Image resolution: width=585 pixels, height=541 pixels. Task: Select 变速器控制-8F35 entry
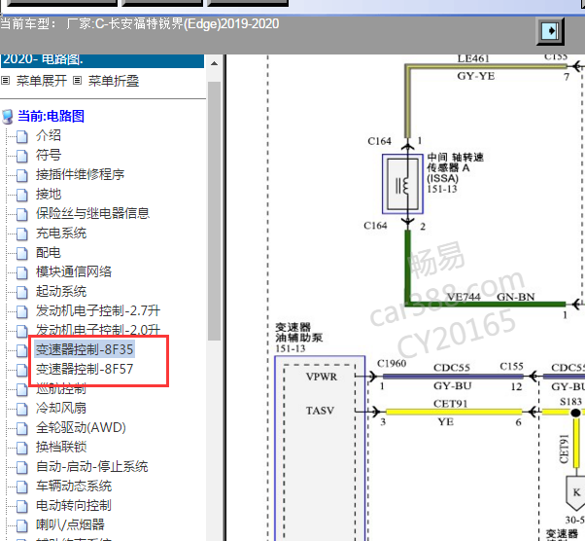[x=85, y=349]
